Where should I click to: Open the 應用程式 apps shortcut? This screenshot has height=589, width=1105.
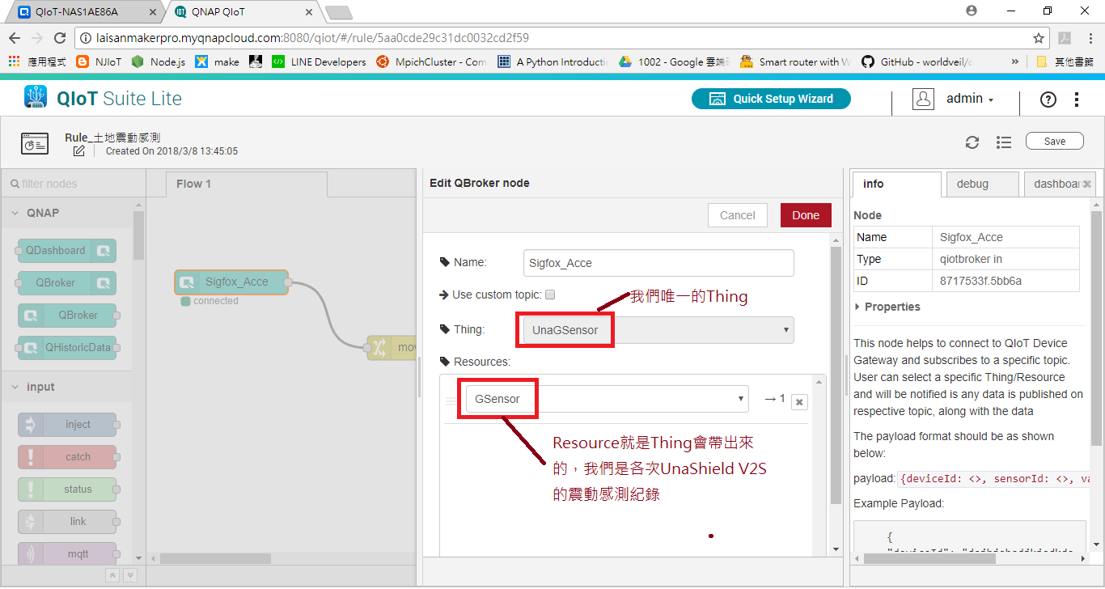pos(36,61)
